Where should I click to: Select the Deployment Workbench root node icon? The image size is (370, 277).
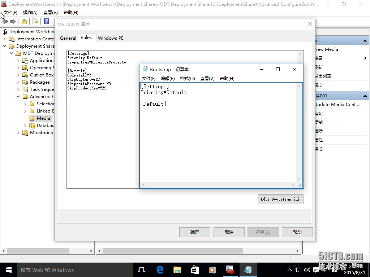[x=5, y=32]
